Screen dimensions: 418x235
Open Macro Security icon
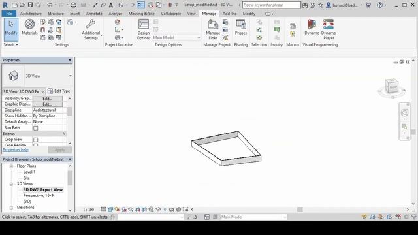(x=293, y=34)
